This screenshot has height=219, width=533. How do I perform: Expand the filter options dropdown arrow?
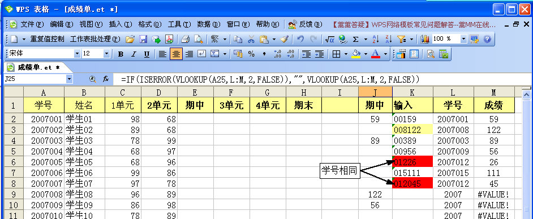[x=412, y=40]
